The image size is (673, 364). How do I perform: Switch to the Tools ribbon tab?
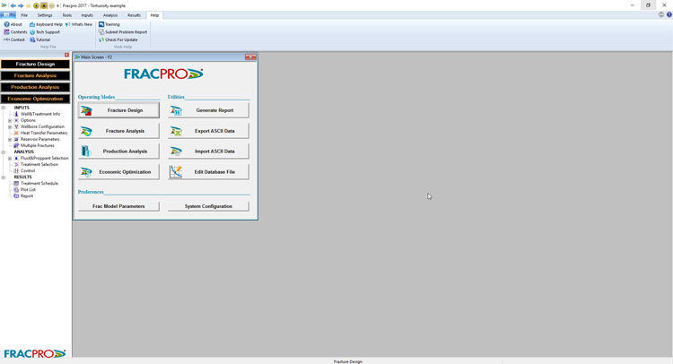point(67,15)
